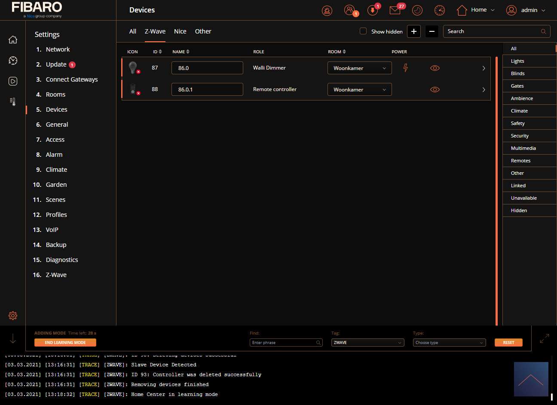
Task: Switch to the Nice devices tab
Action: coord(180,31)
